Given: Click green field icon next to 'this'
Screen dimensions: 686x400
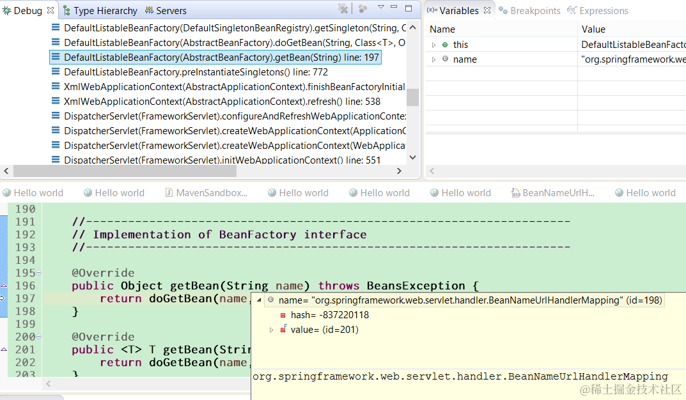Looking at the screenshot, I should [445, 45].
